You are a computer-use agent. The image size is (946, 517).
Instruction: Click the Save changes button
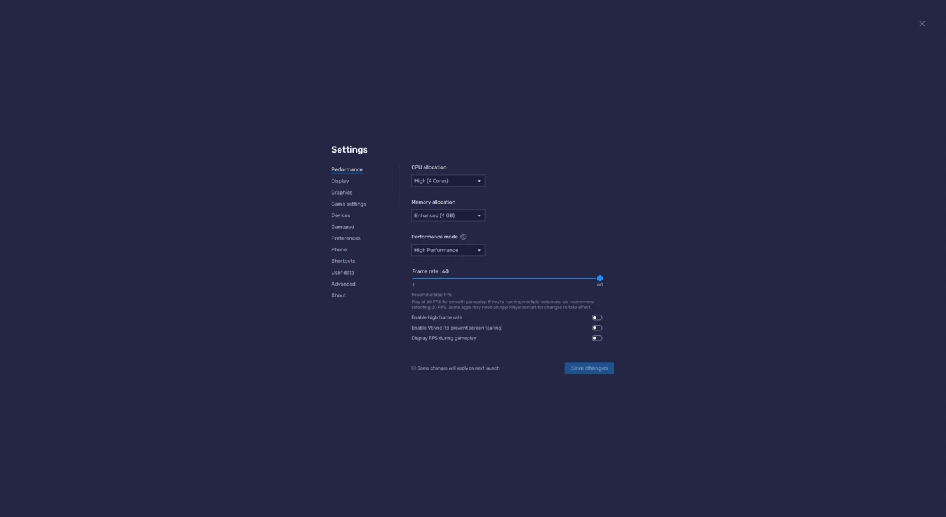click(x=589, y=368)
